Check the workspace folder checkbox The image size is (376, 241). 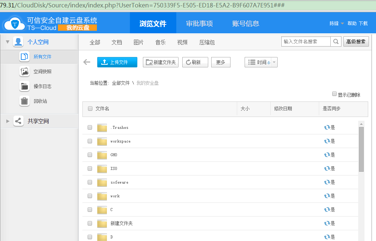[x=90, y=141]
